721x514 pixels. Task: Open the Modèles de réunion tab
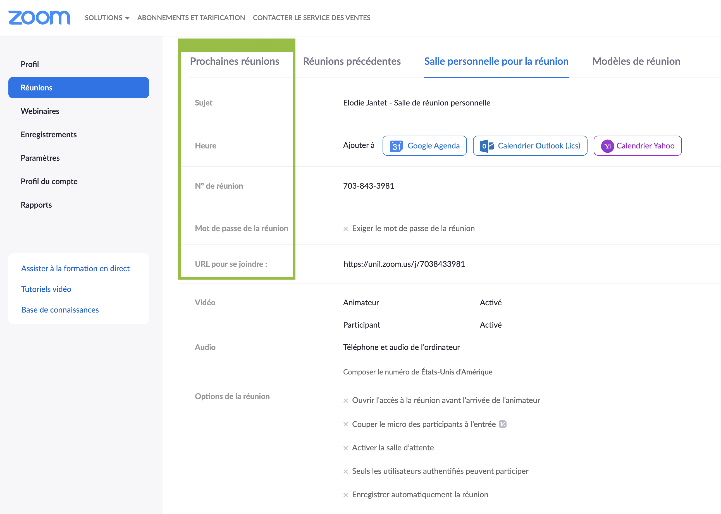[636, 61]
